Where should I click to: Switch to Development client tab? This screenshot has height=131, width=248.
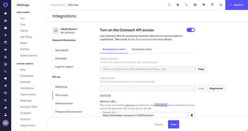click(x=114, y=49)
